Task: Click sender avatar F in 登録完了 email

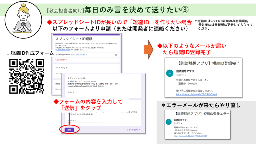Action: click(x=170, y=73)
